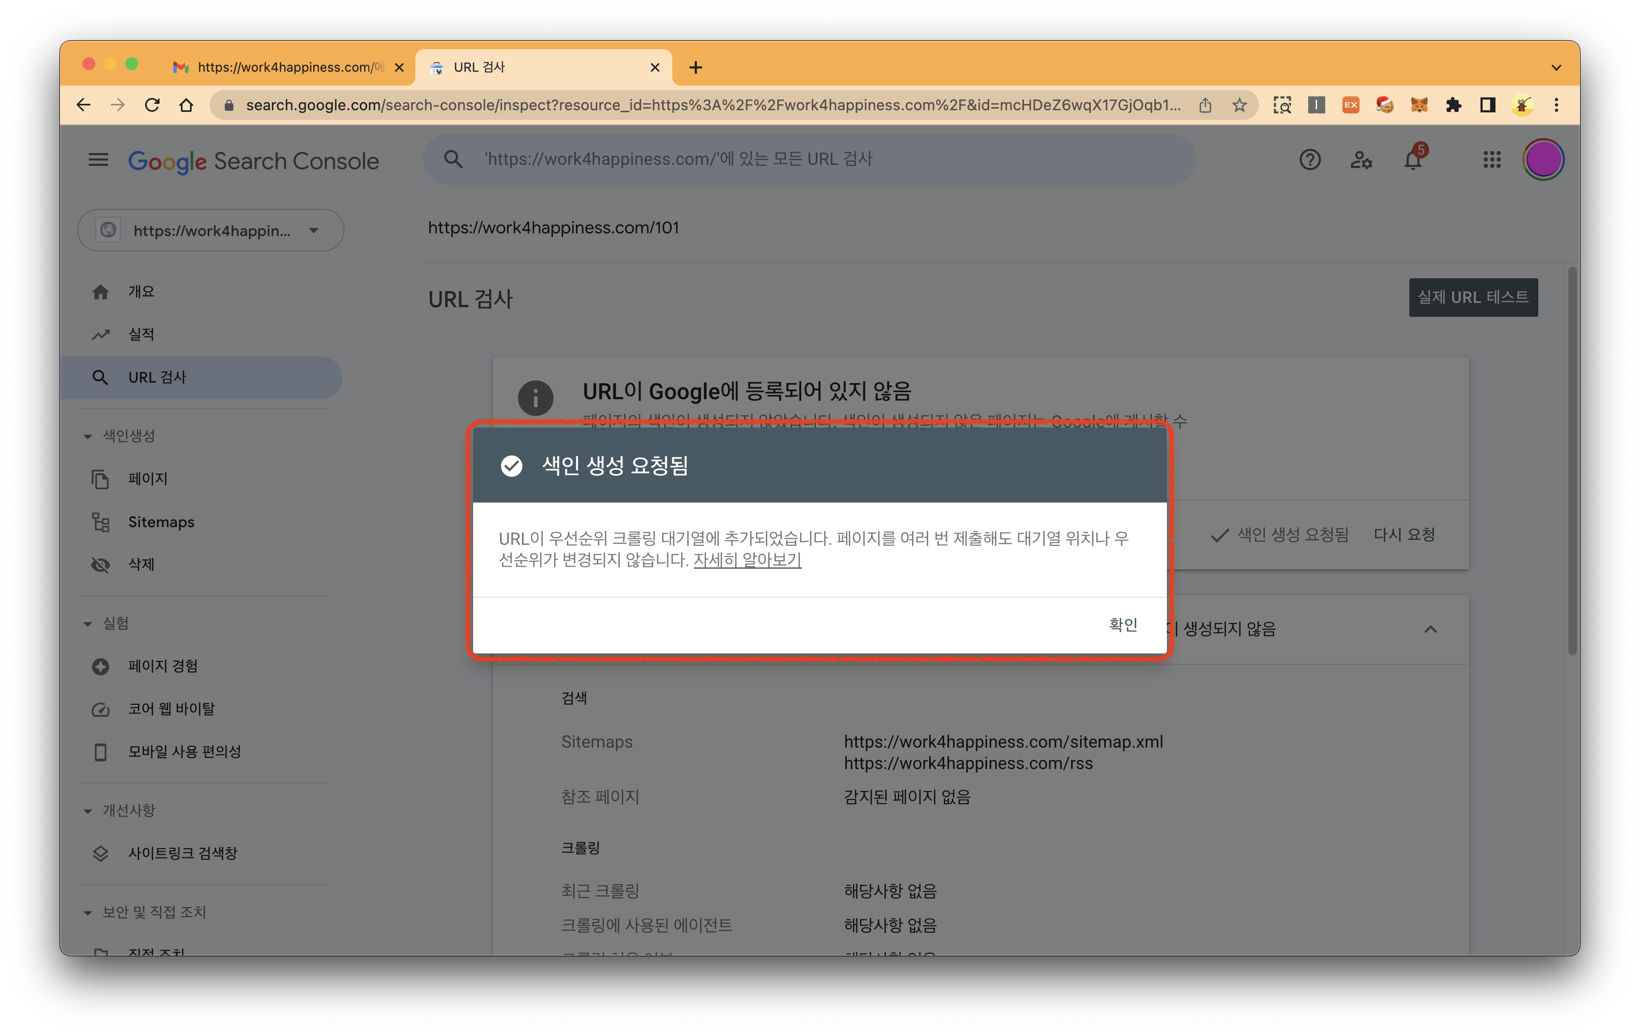Open Search Console help

pyautogui.click(x=1309, y=159)
